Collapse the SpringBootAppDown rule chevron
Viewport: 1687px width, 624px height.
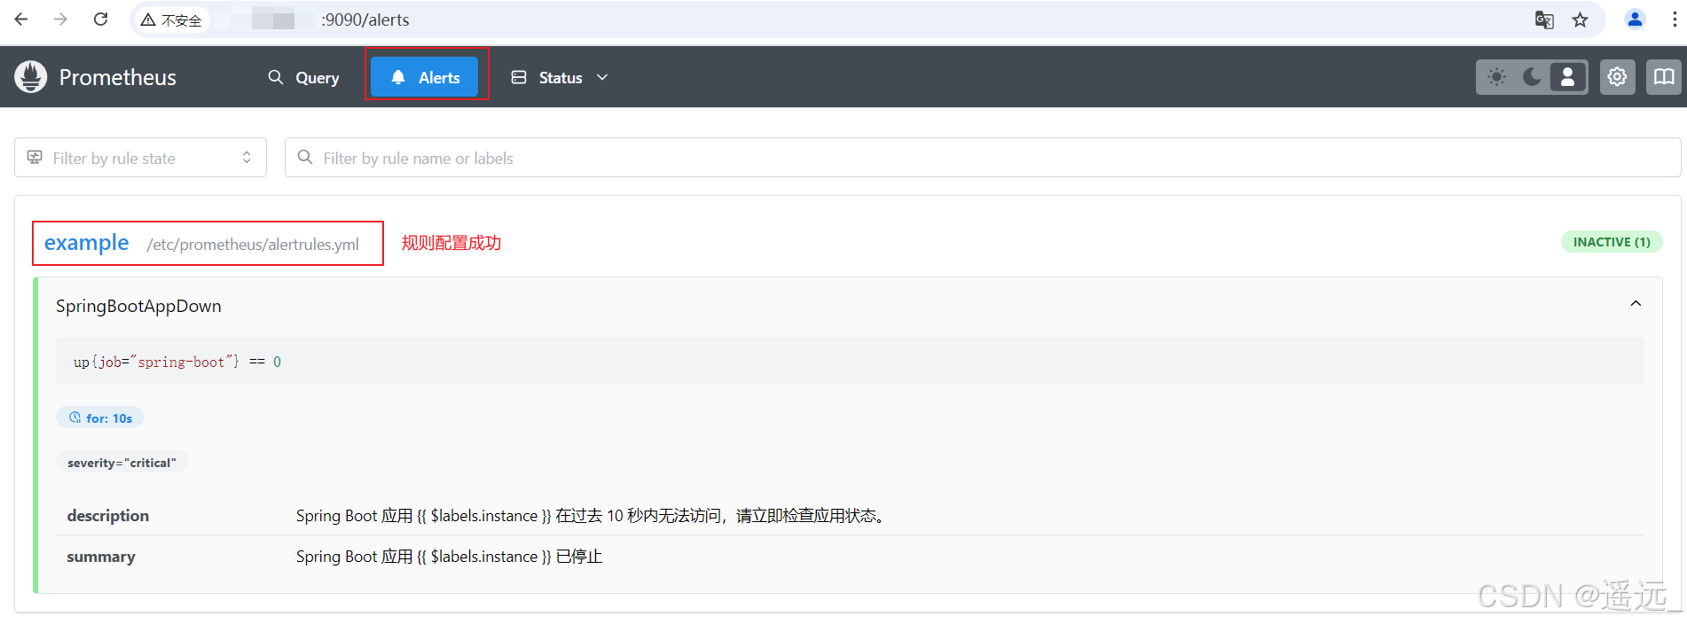click(x=1636, y=304)
